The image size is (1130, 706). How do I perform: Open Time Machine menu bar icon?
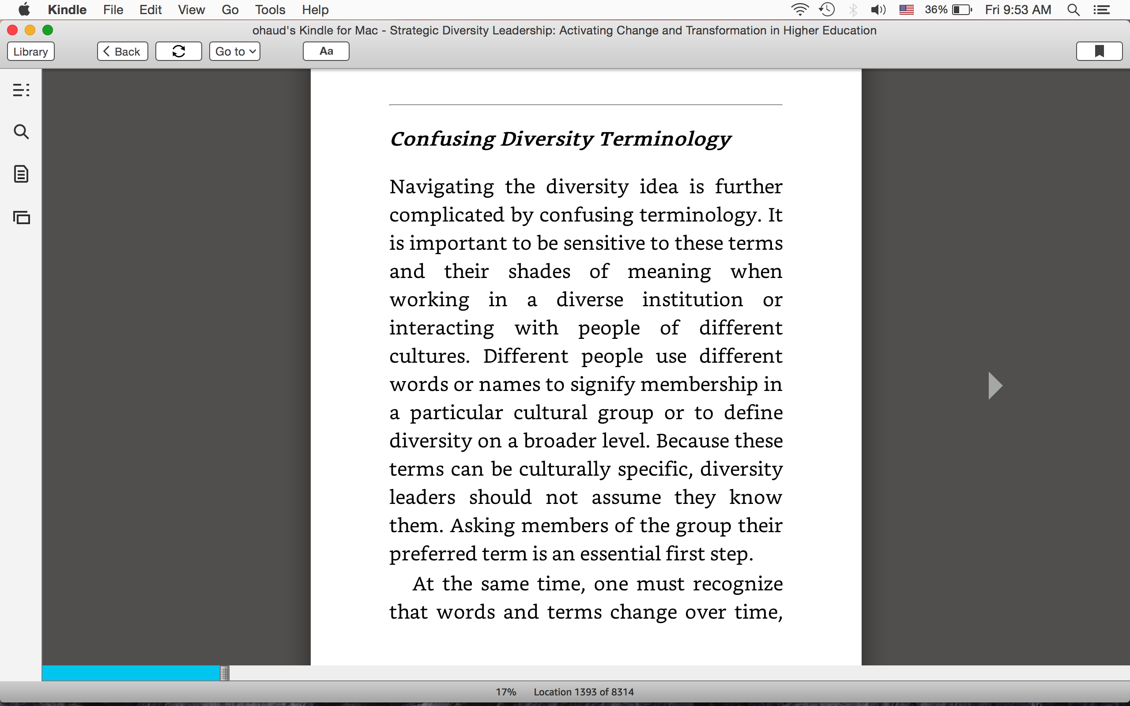click(x=826, y=10)
